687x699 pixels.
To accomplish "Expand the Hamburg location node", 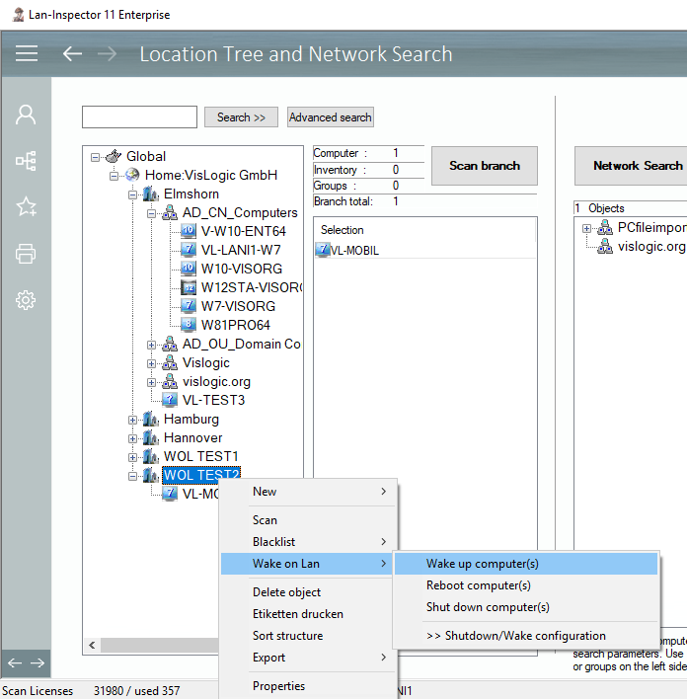I will (133, 420).
